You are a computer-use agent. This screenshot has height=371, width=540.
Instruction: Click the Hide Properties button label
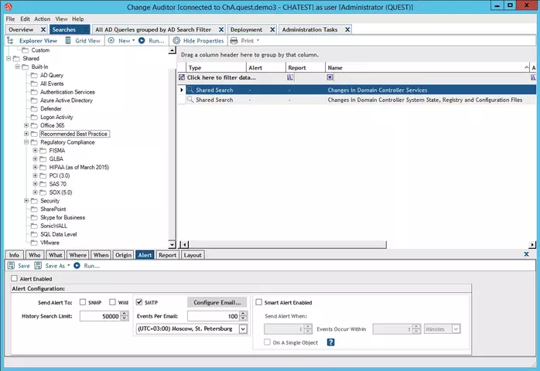click(203, 41)
